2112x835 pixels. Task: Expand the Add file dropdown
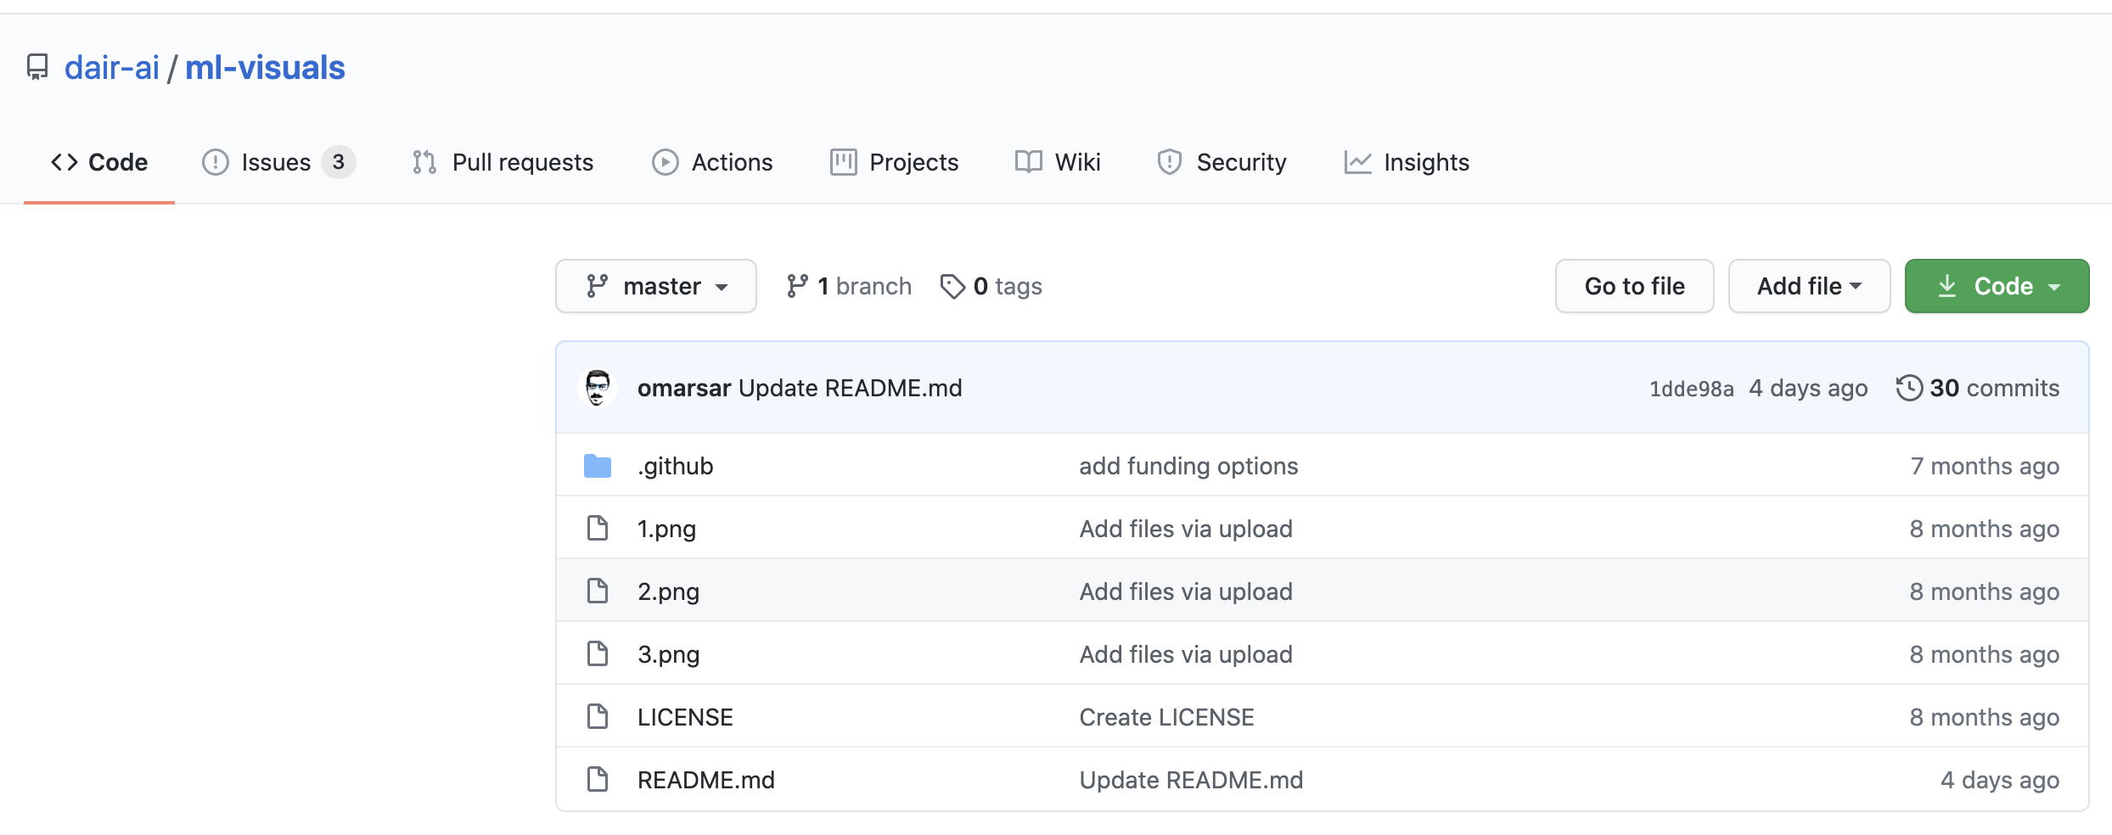point(1809,287)
